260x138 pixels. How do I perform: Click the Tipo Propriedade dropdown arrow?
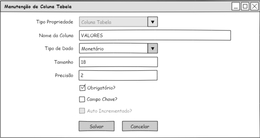(153, 22)
